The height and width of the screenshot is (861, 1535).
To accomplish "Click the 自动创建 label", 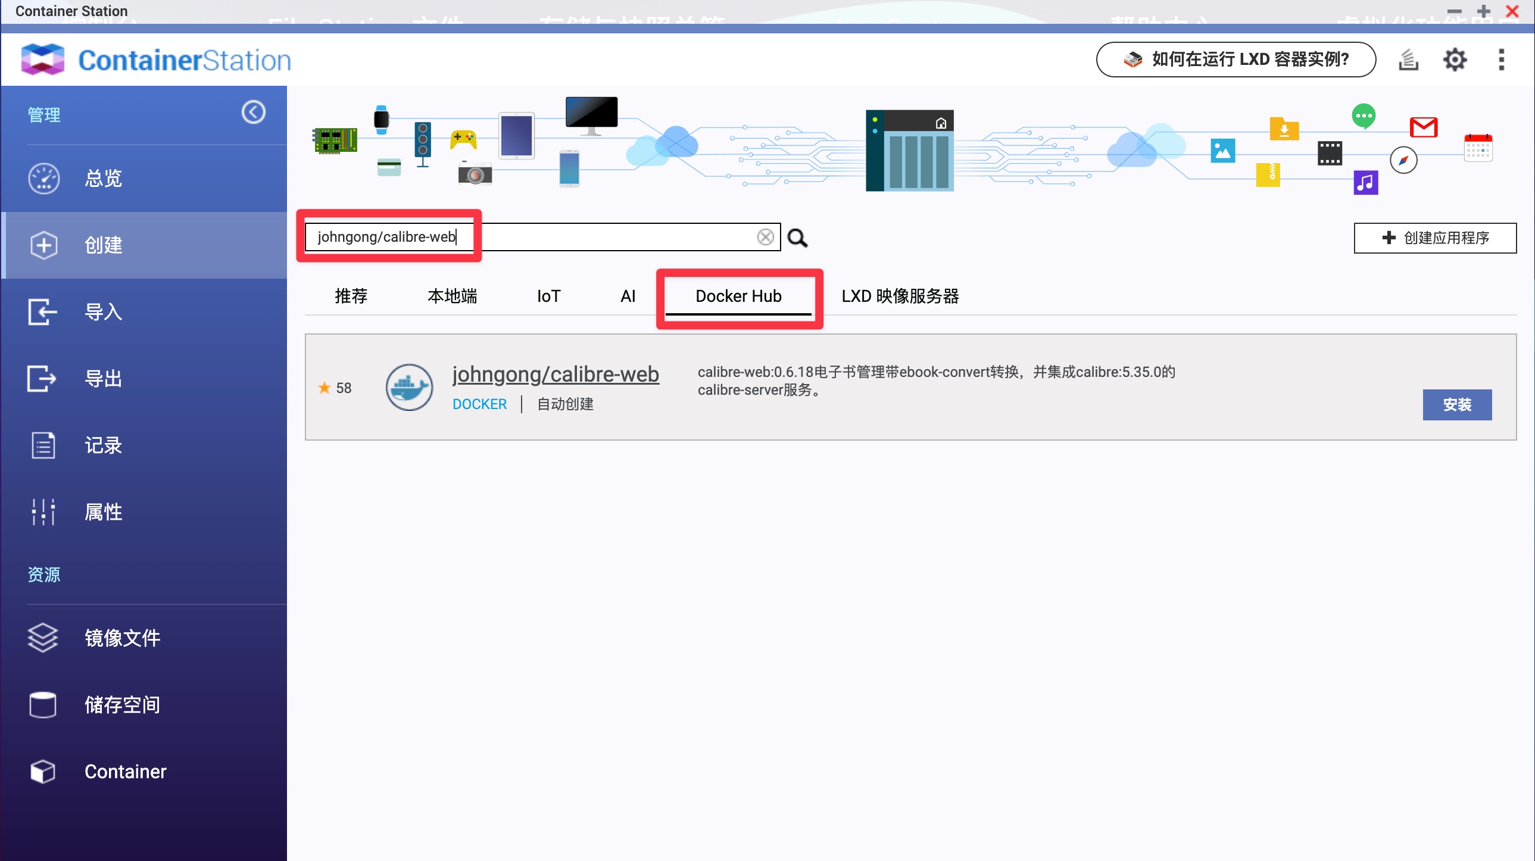I will tap(565, 404).
